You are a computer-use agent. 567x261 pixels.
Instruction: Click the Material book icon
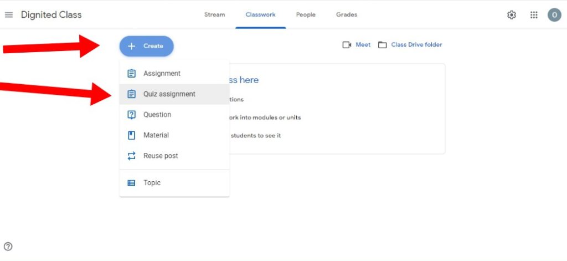click(x=132, y=135)
